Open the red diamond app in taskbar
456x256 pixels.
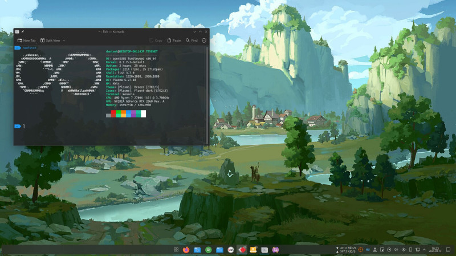242,250
